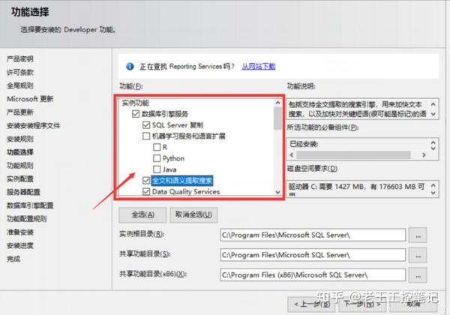This screenshot has width=450, height=315.
Task: Go to the 产品更新 step
Action: point(20,112)
